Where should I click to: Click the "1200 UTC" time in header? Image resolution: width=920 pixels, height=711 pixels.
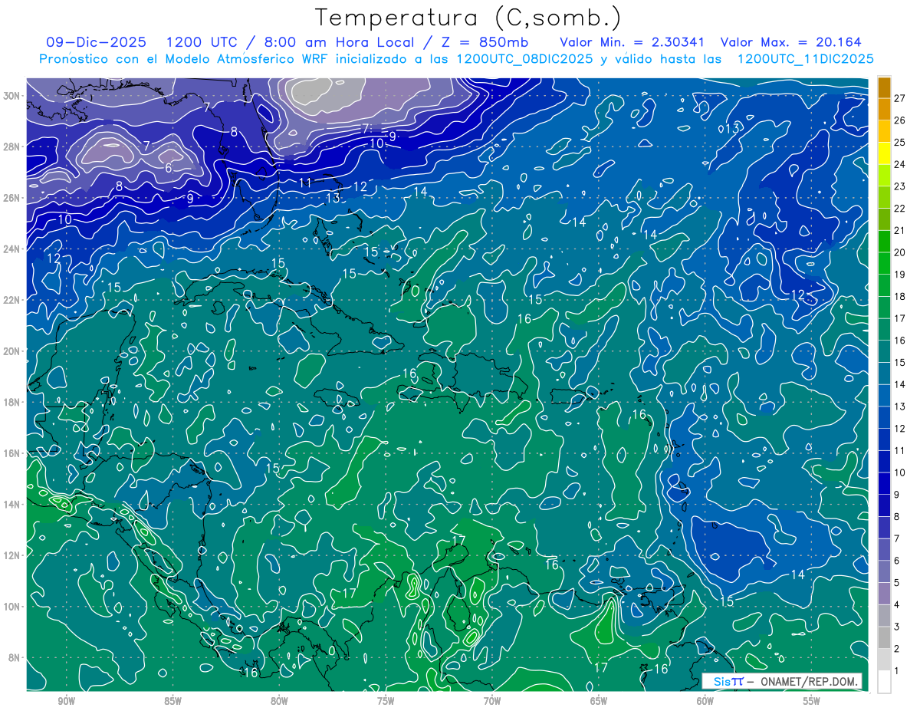202,42
